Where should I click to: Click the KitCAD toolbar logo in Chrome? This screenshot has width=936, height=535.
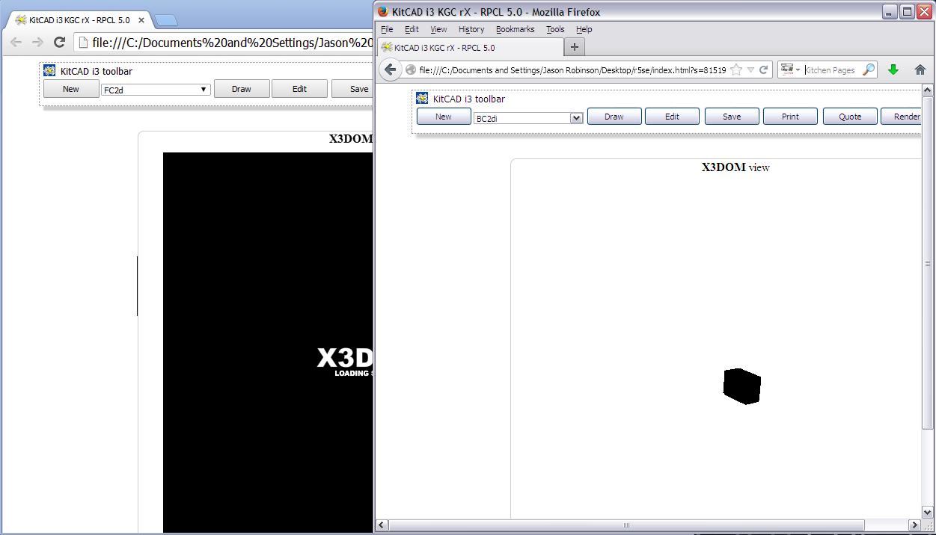click(x=49, y=70)
